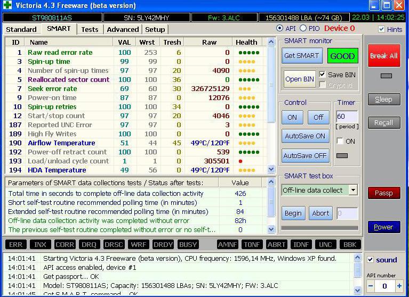Open the Off-line data collect dropdown

pos(352,190)
